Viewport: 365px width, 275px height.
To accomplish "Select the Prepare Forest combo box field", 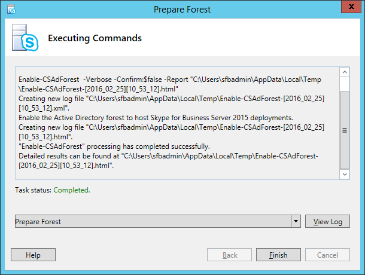I will pos(158,221).
